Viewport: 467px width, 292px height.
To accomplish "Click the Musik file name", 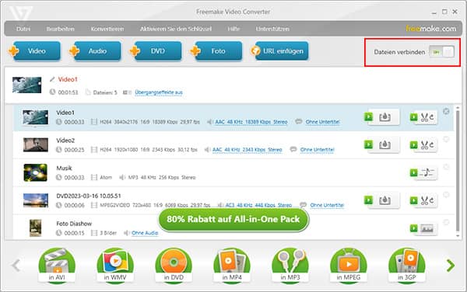I will click(x=64, y=168).
